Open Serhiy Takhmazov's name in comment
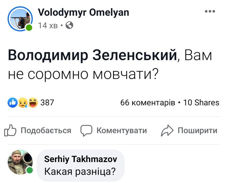Image resolution: width=227 pixels, height=183 pixels. click(80, 159)
